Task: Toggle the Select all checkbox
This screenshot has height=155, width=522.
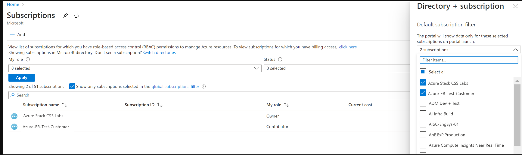Action: (x=423, y=72)
